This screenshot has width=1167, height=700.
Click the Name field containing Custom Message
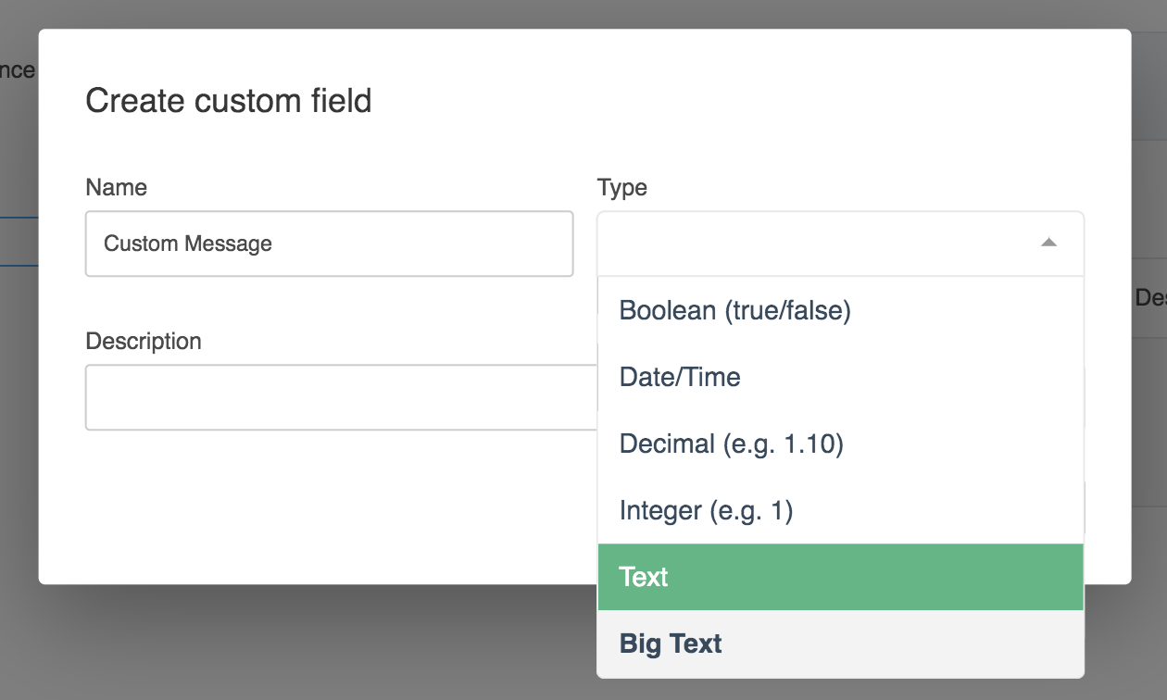click(x=329, y=244)
